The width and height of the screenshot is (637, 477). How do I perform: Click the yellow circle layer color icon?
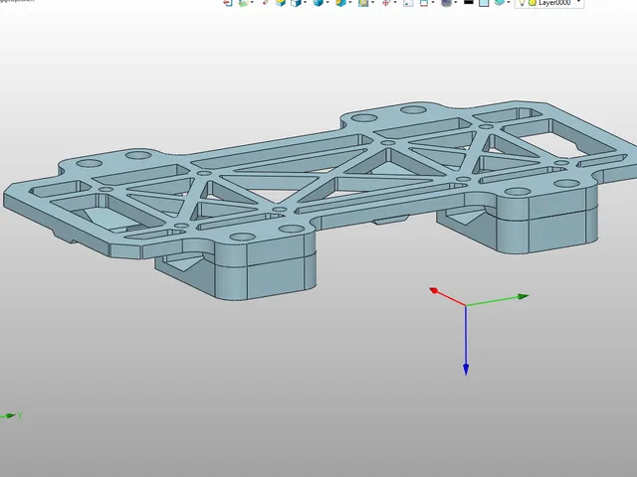click(x=531, y=3)
